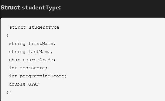165x101 pixels.
Task: Click the "struct studentType" declaration line
Action: coord(34,27)
